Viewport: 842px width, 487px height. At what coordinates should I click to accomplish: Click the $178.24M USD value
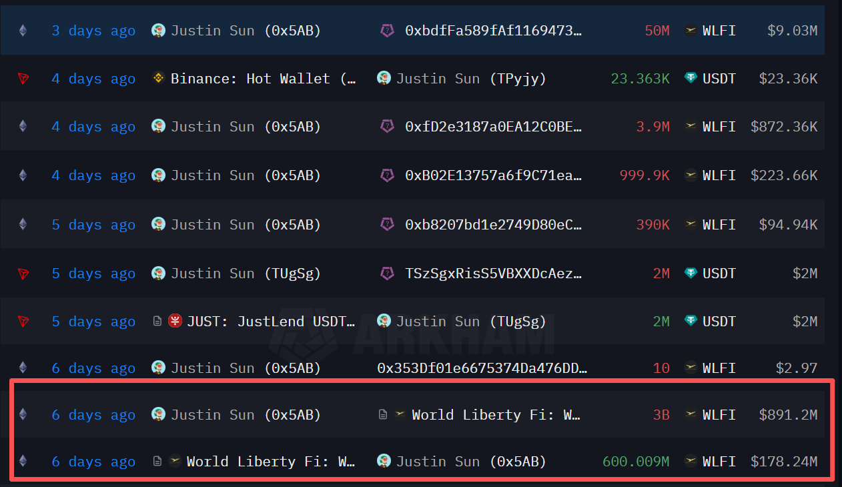click(784, 461)
